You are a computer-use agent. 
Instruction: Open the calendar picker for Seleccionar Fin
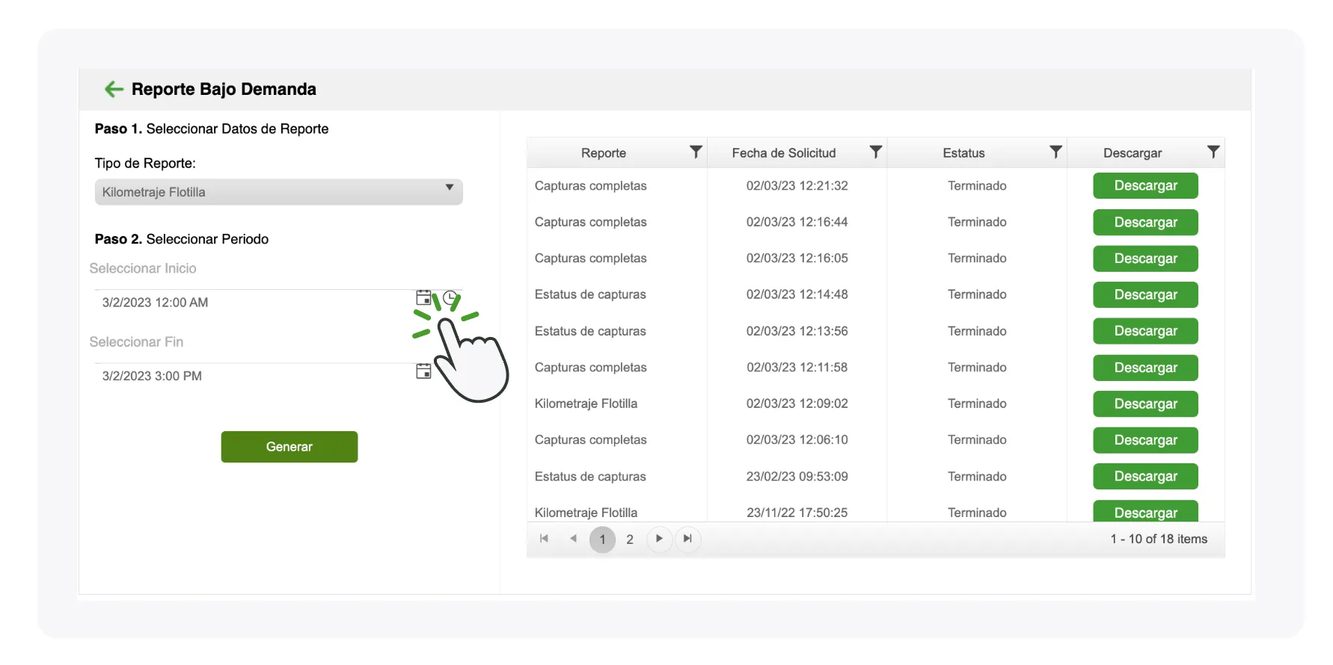(423, 371)
